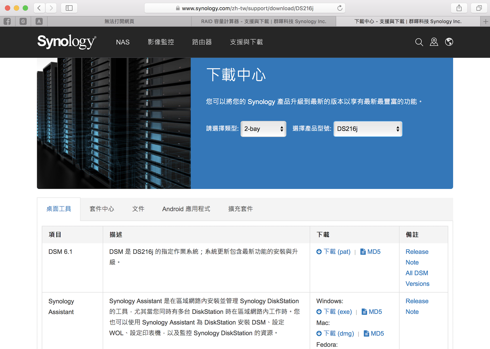Image resolution: width=490 pixels, height=349 pixels.
Task: Open the 支援與下載 navigation menu
Action: click(x=246, y=42)
